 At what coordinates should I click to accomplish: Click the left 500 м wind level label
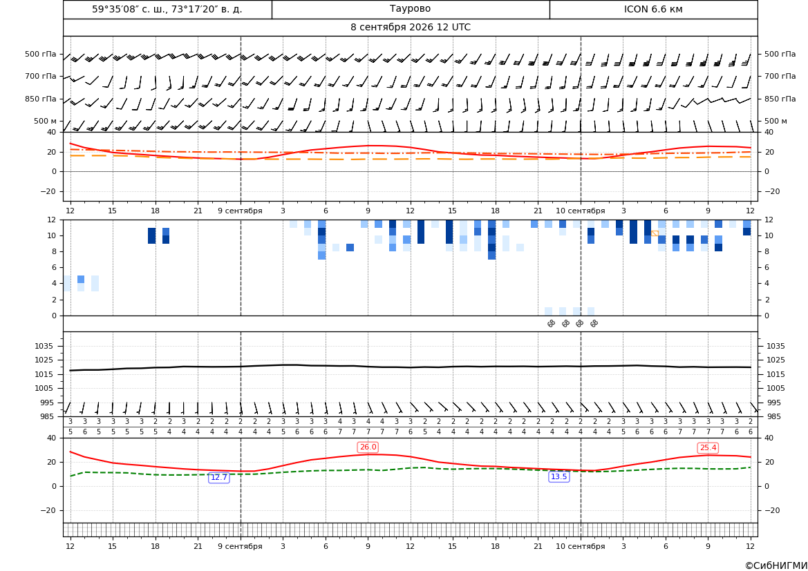click(x=45, y=121)
